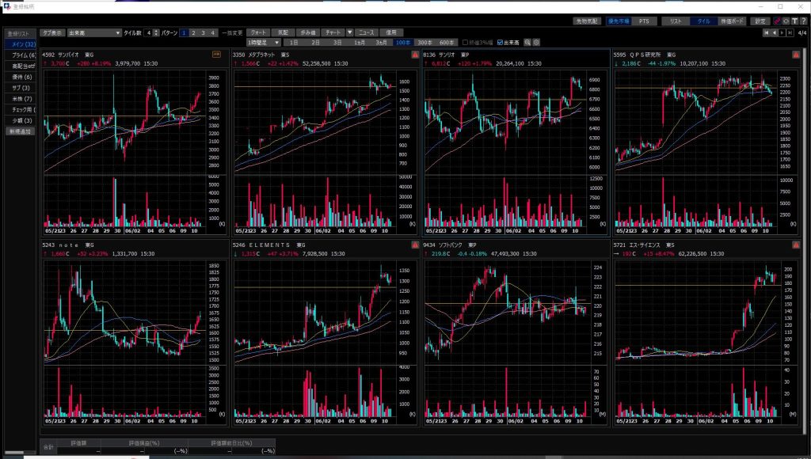811x459 pixels.
Task: Open chart settings gear icon
Action: pos(537,42)
